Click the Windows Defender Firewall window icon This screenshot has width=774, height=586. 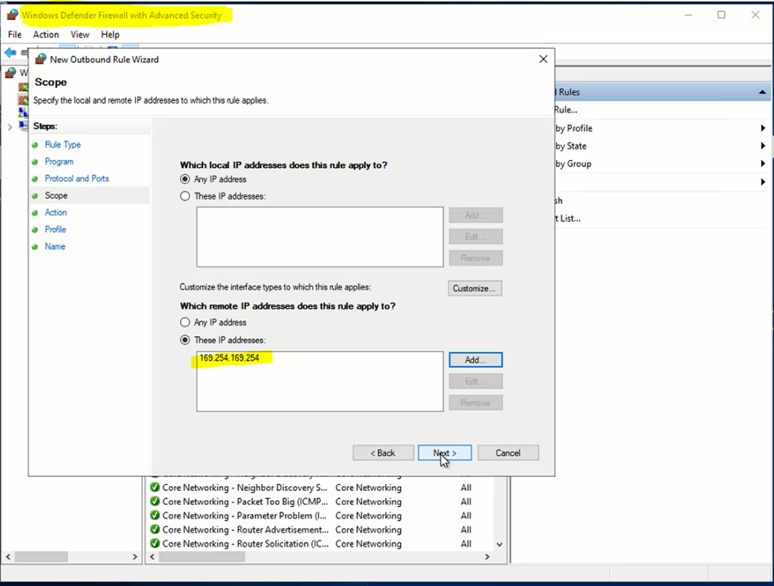point(13,16)
